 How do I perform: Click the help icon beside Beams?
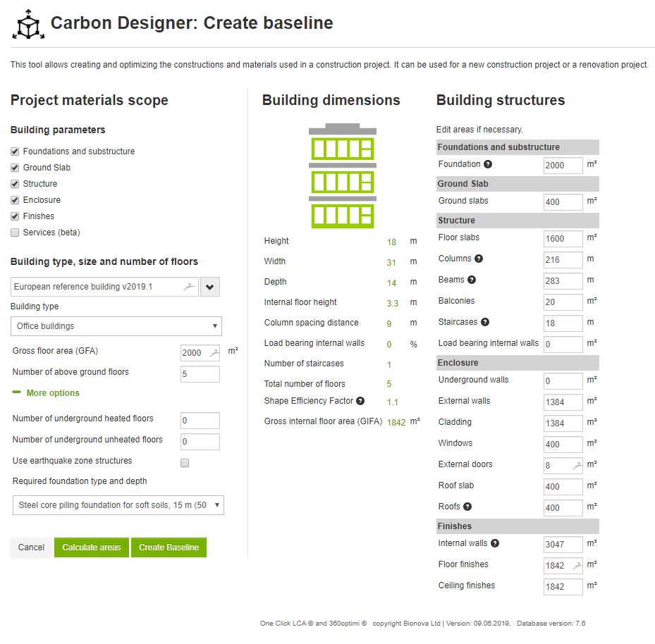point(472,280)
